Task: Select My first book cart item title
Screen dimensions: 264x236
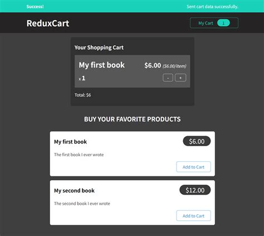Action: click(x=102, y=65)
